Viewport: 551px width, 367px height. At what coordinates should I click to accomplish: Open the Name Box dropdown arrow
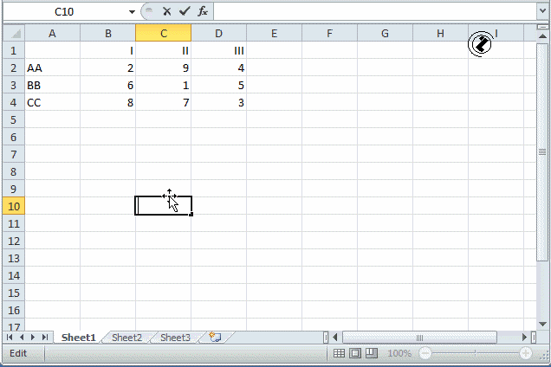[132, 11]
